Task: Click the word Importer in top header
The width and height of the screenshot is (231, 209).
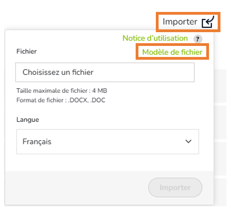Action: pyautogui.click(x=180, y=22)
